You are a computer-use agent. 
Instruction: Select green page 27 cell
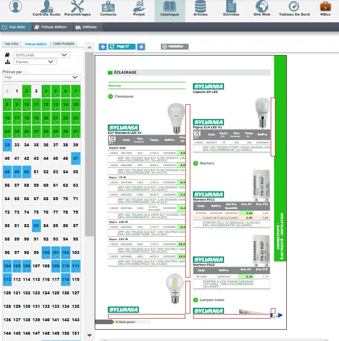coord(36,131)
